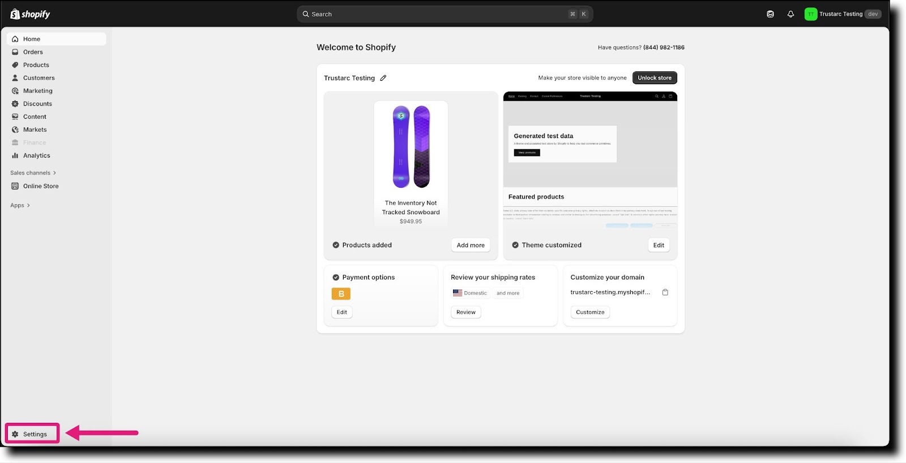Click the Finance bank icon
Viewport: 906px width, 463px height.
15,143
